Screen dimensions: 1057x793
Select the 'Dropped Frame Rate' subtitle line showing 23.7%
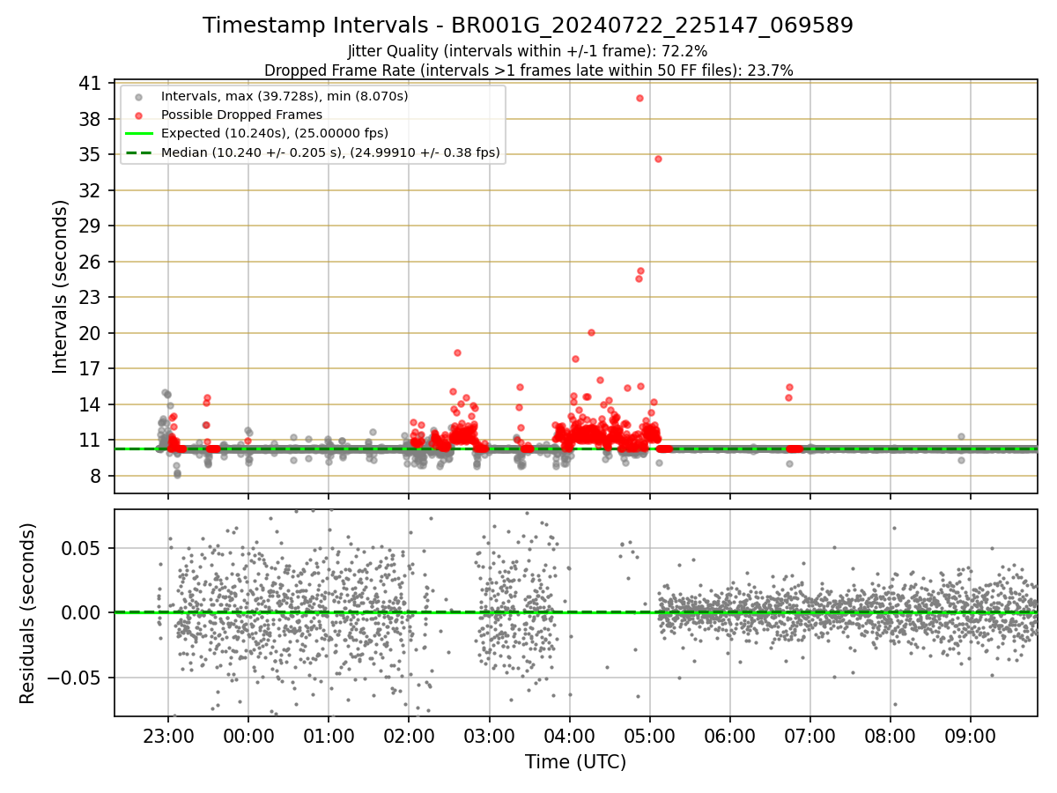(x=528, y=70)
